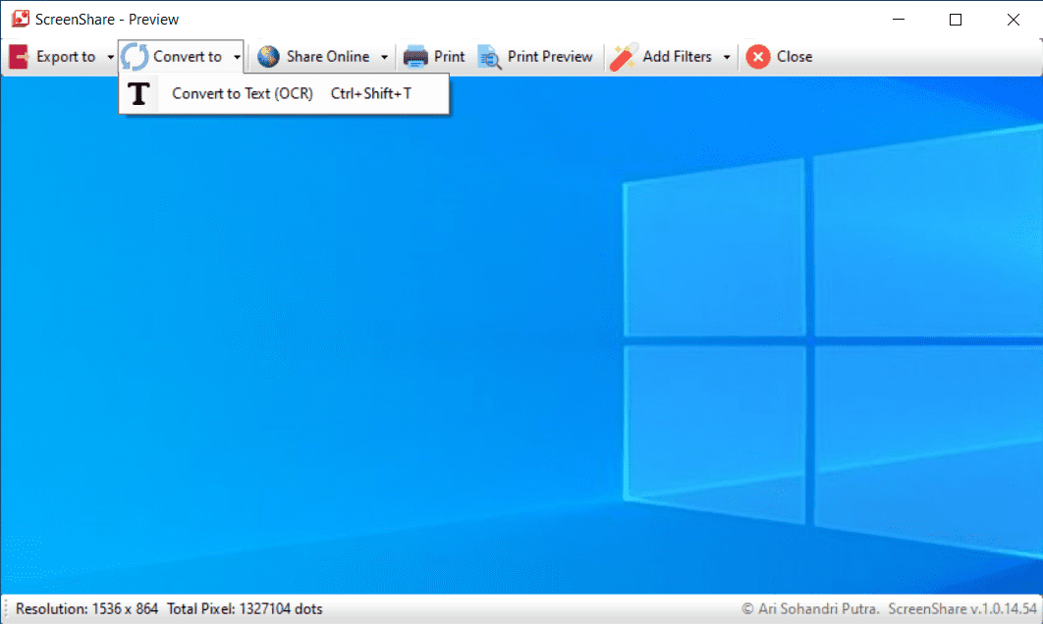Click the Ari Sohandri Putra copyright text
Screen dimensions: 1043x624
[x=811, y=608]
